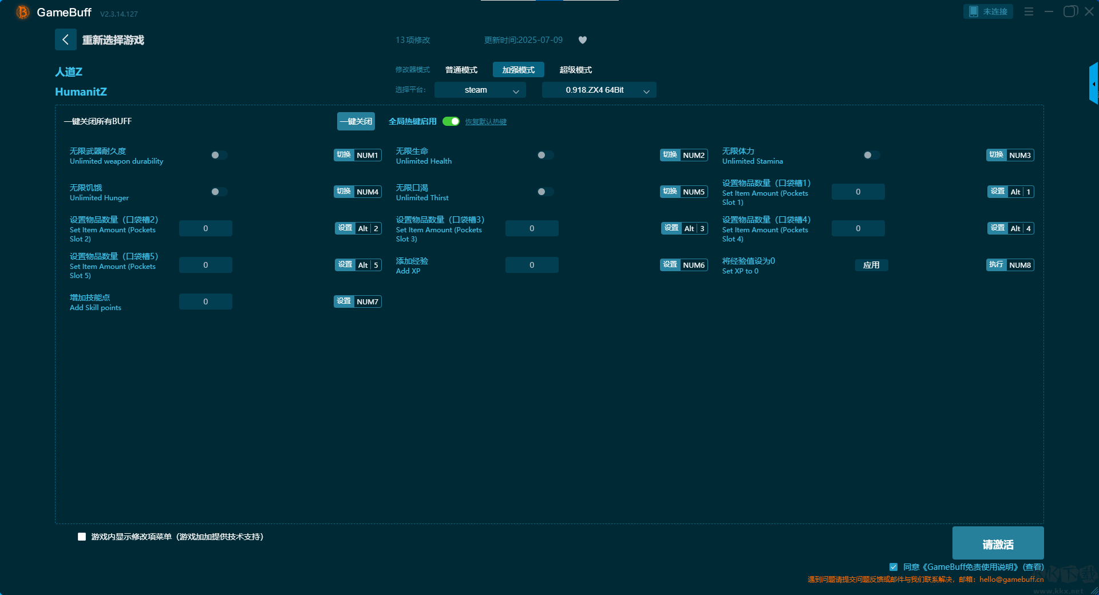Viewport: 1099px width, 595px height.
Task: Click the heart favorite icon
Action: click(583, 40)
